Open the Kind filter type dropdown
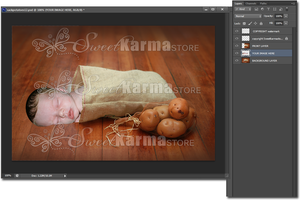 [243, 9]
